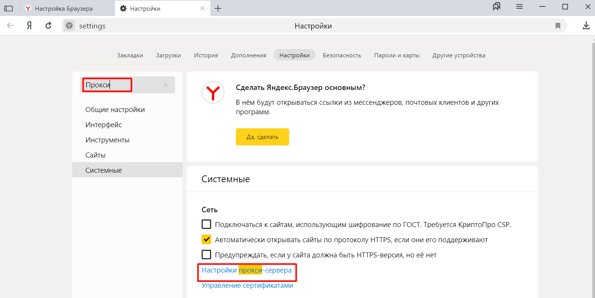The height and width of the screenshot is (298, 595).
Task: Click the Yandex Browser logo in banner
Action: tap(213, 92)
